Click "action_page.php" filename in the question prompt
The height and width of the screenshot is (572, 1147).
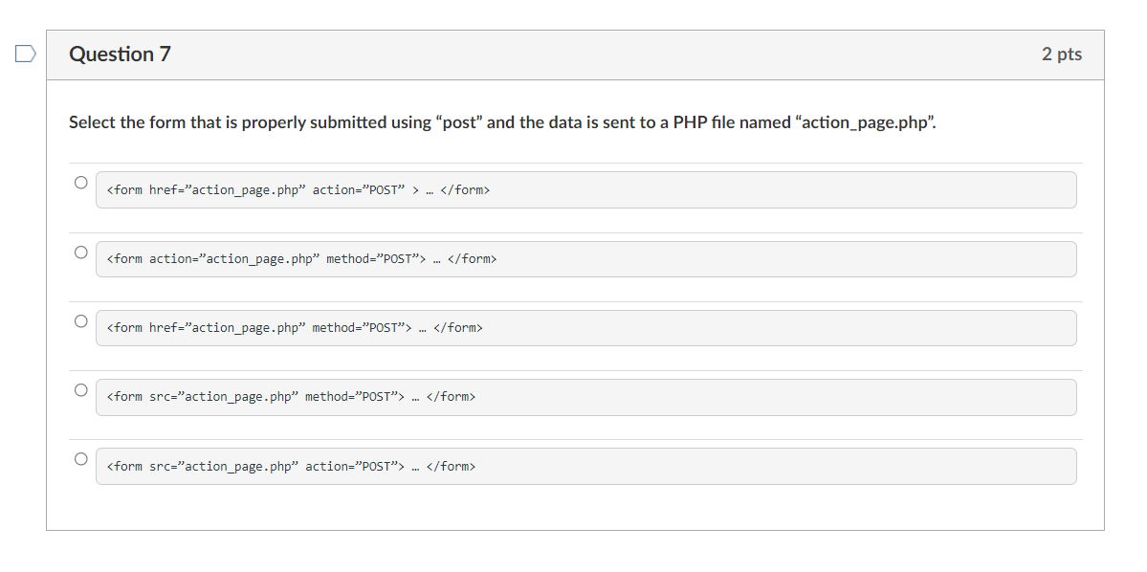tap(865, 122)
